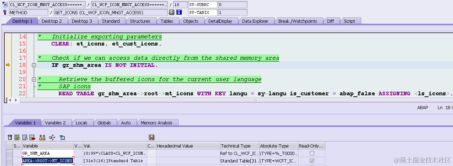Open the Locals variables tab

81,123
